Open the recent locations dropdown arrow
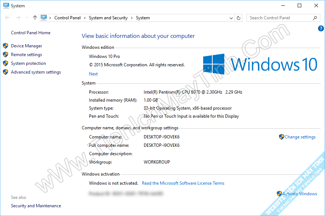Screen dimensions: 325x216 (27, 18)
